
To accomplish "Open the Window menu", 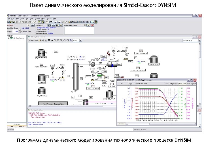I will pyautogui.click(x=49, y=19).
